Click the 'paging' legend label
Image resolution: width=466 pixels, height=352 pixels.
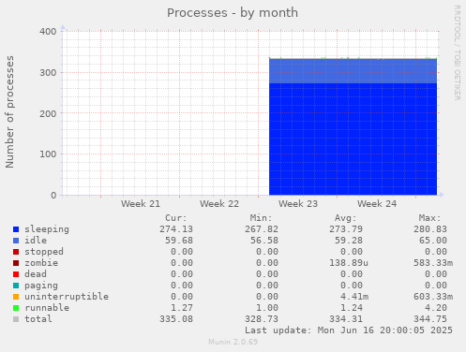point(41,286)
